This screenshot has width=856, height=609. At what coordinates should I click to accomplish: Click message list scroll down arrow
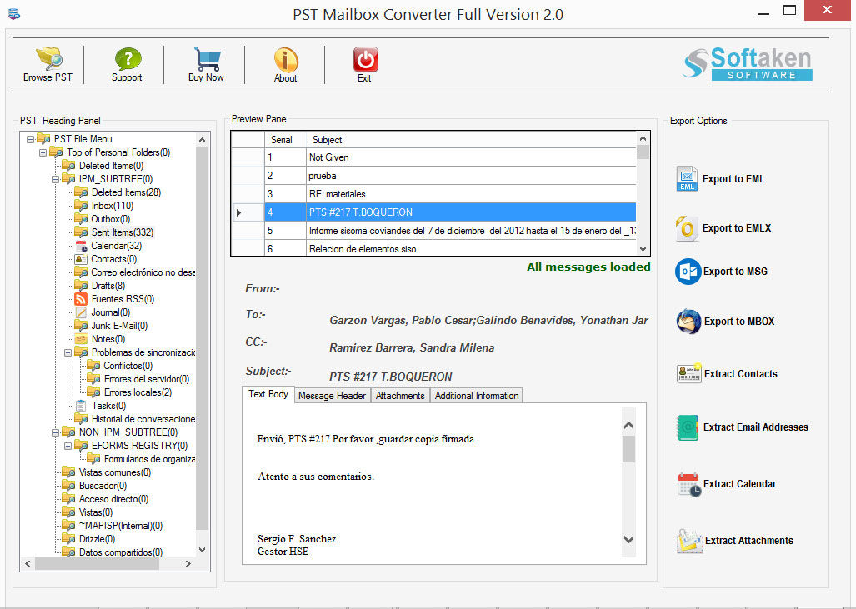pyautogui.click(x=643, y=249)
